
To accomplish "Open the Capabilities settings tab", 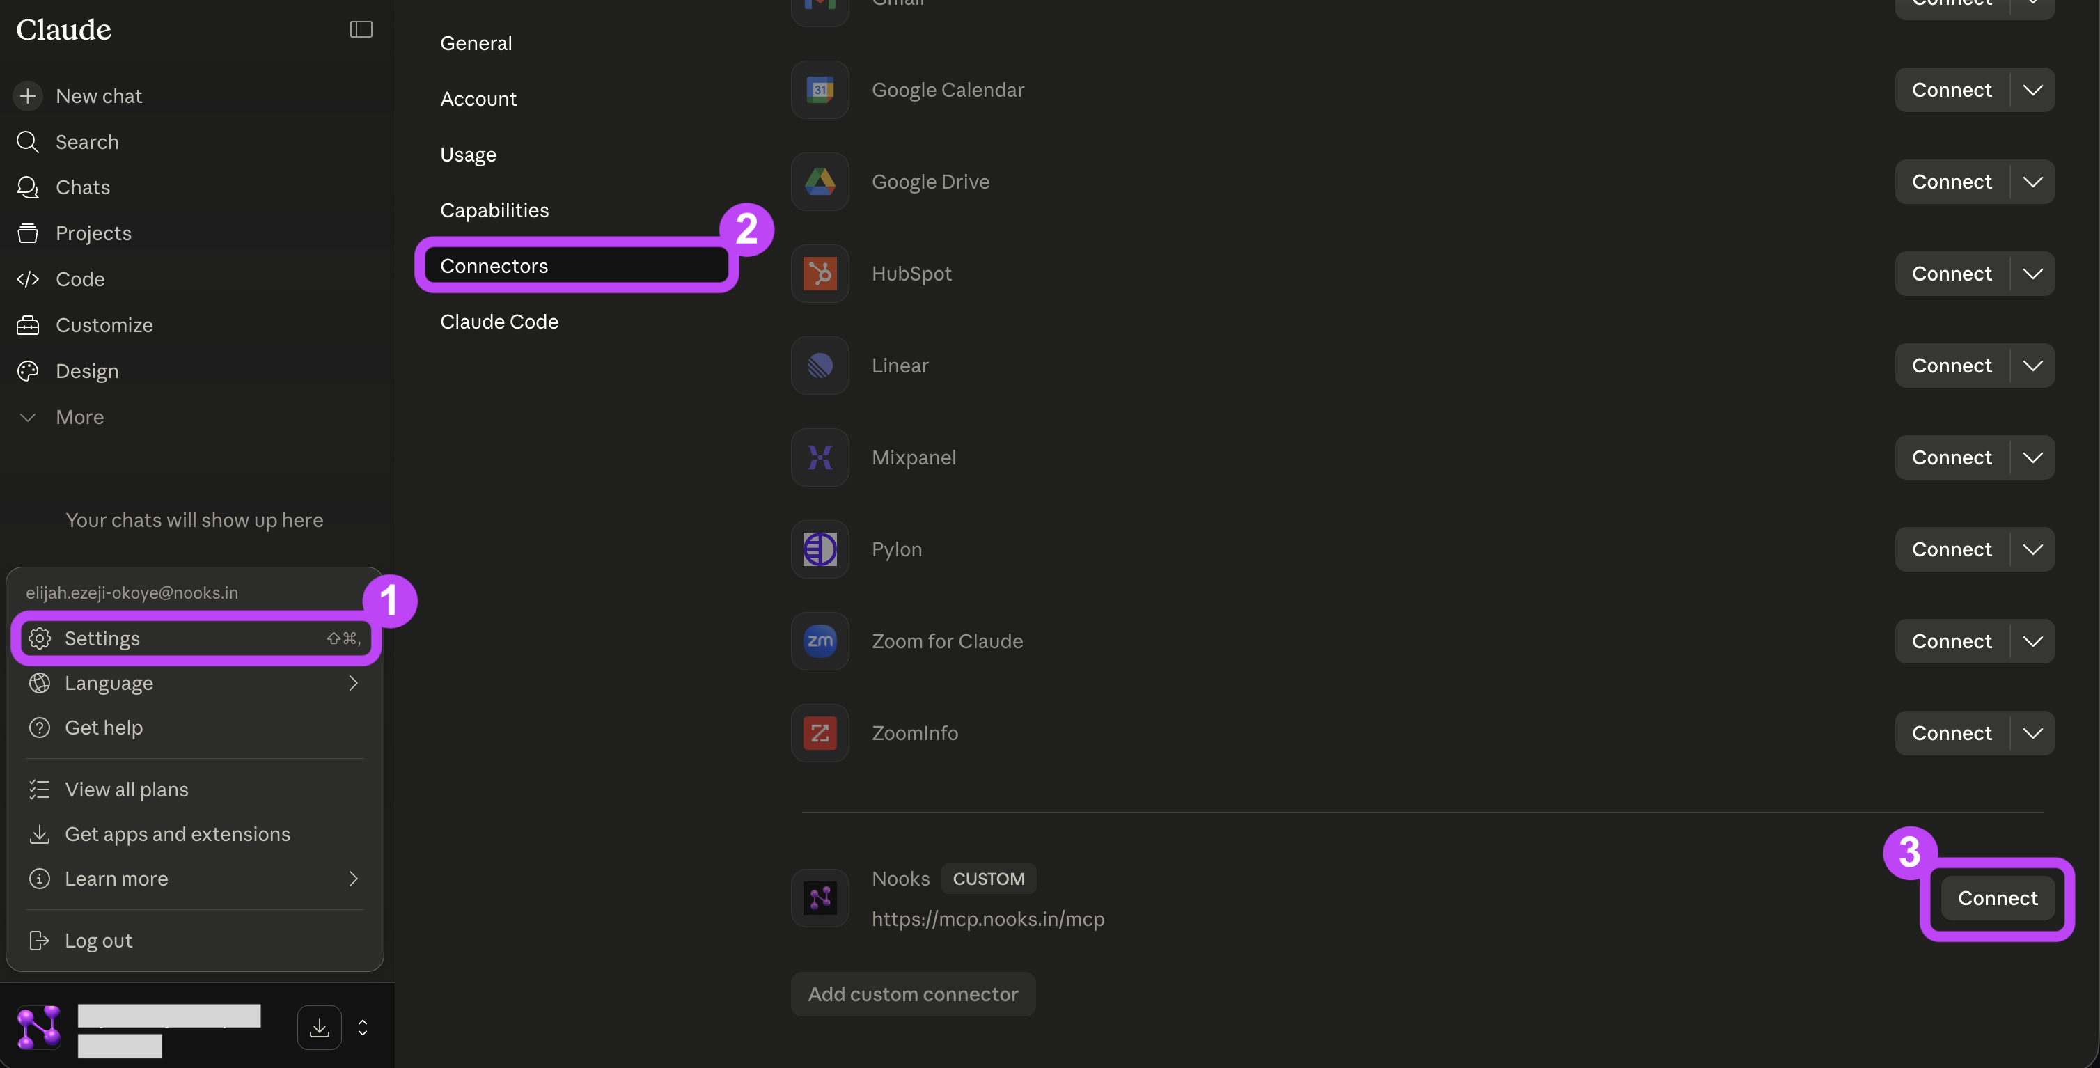I will [x=494, y=210].
